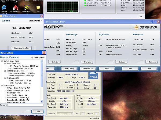Open the Graphs... tool
This screenshot has width=161, height=120.
coord(107,69)
